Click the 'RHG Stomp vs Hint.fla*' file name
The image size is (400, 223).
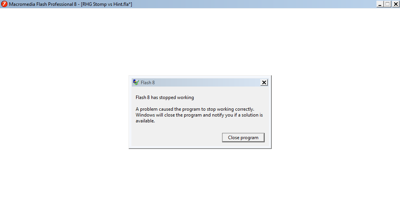coord(107,4)
